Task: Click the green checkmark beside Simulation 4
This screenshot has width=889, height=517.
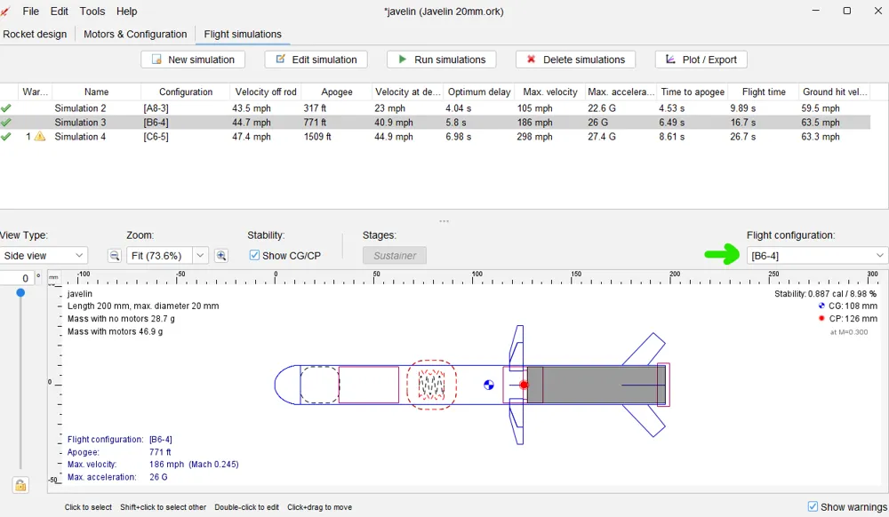Action: pos(6,137)
